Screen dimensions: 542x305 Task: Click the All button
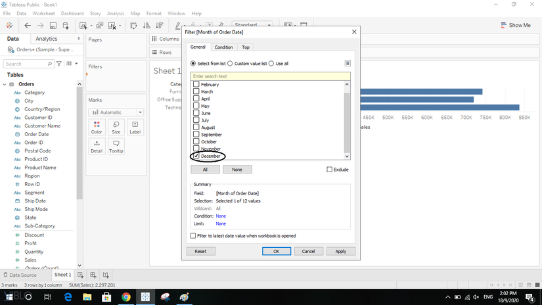pos(205,170)
